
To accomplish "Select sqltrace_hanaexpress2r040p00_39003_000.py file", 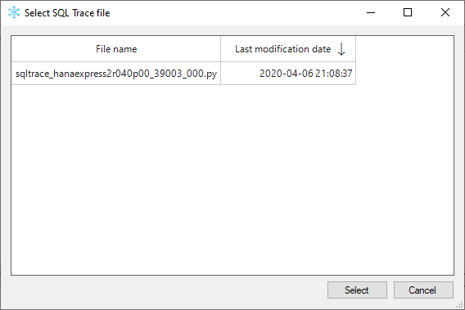I will [116, 73].
